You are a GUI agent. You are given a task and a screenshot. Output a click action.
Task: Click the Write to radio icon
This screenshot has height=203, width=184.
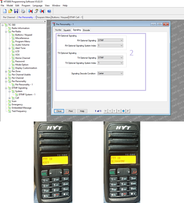pos(42,11)
